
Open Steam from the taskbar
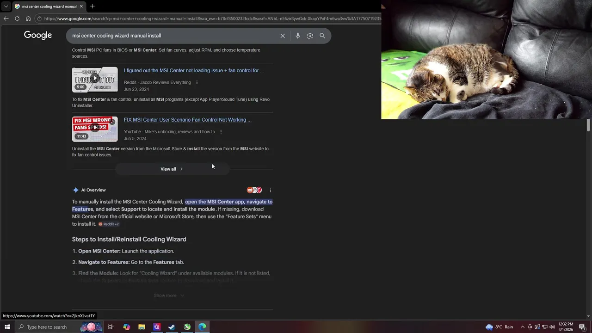tap(172, 327)
